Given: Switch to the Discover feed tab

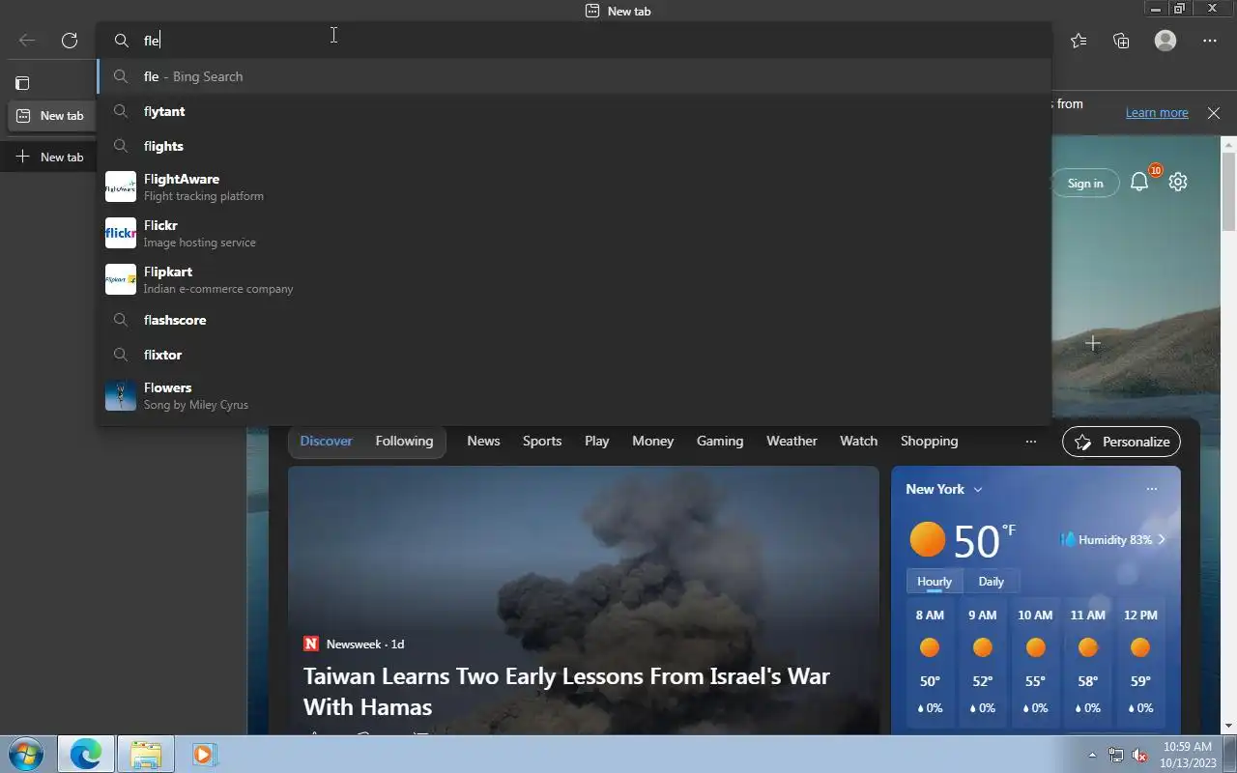Looking at the screenshot, I should 326,441.
